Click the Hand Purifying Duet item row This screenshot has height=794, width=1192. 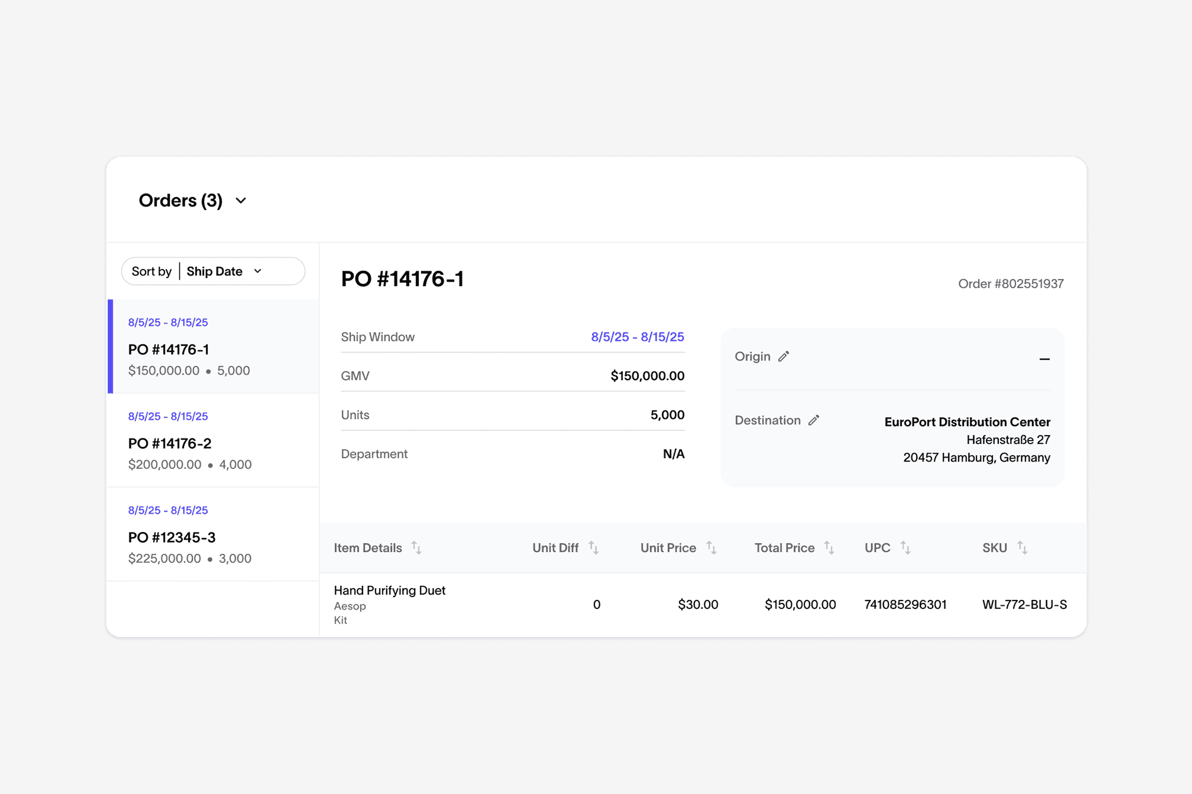click(389, 591)
